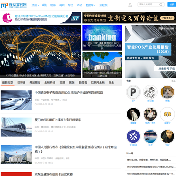
Task: Focus the keyword search input field
Action: click(149, 4)
